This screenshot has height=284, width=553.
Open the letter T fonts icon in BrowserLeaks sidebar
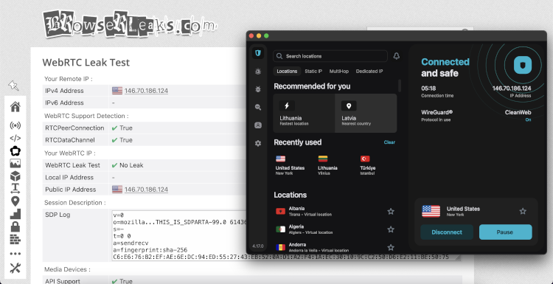click(x=15, y=188)
